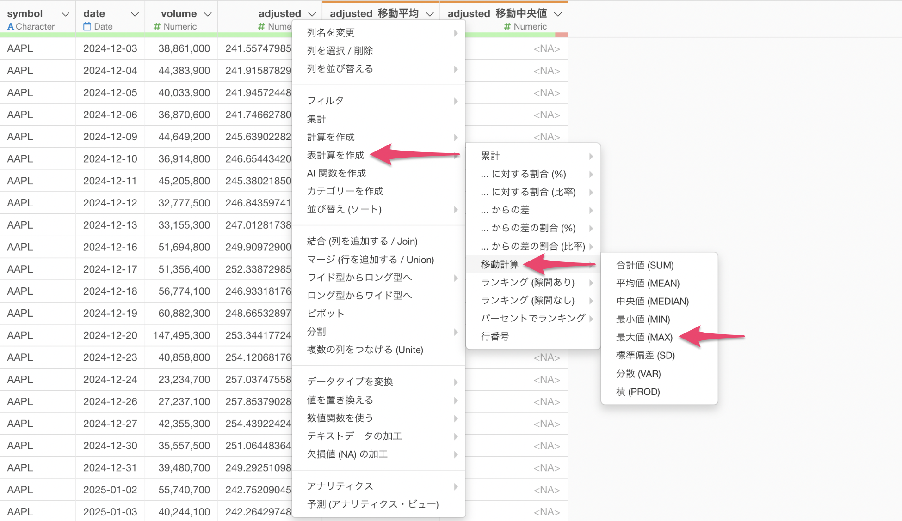Click ピボット in the column menu

pyautogui.click(x=325, y=313)
